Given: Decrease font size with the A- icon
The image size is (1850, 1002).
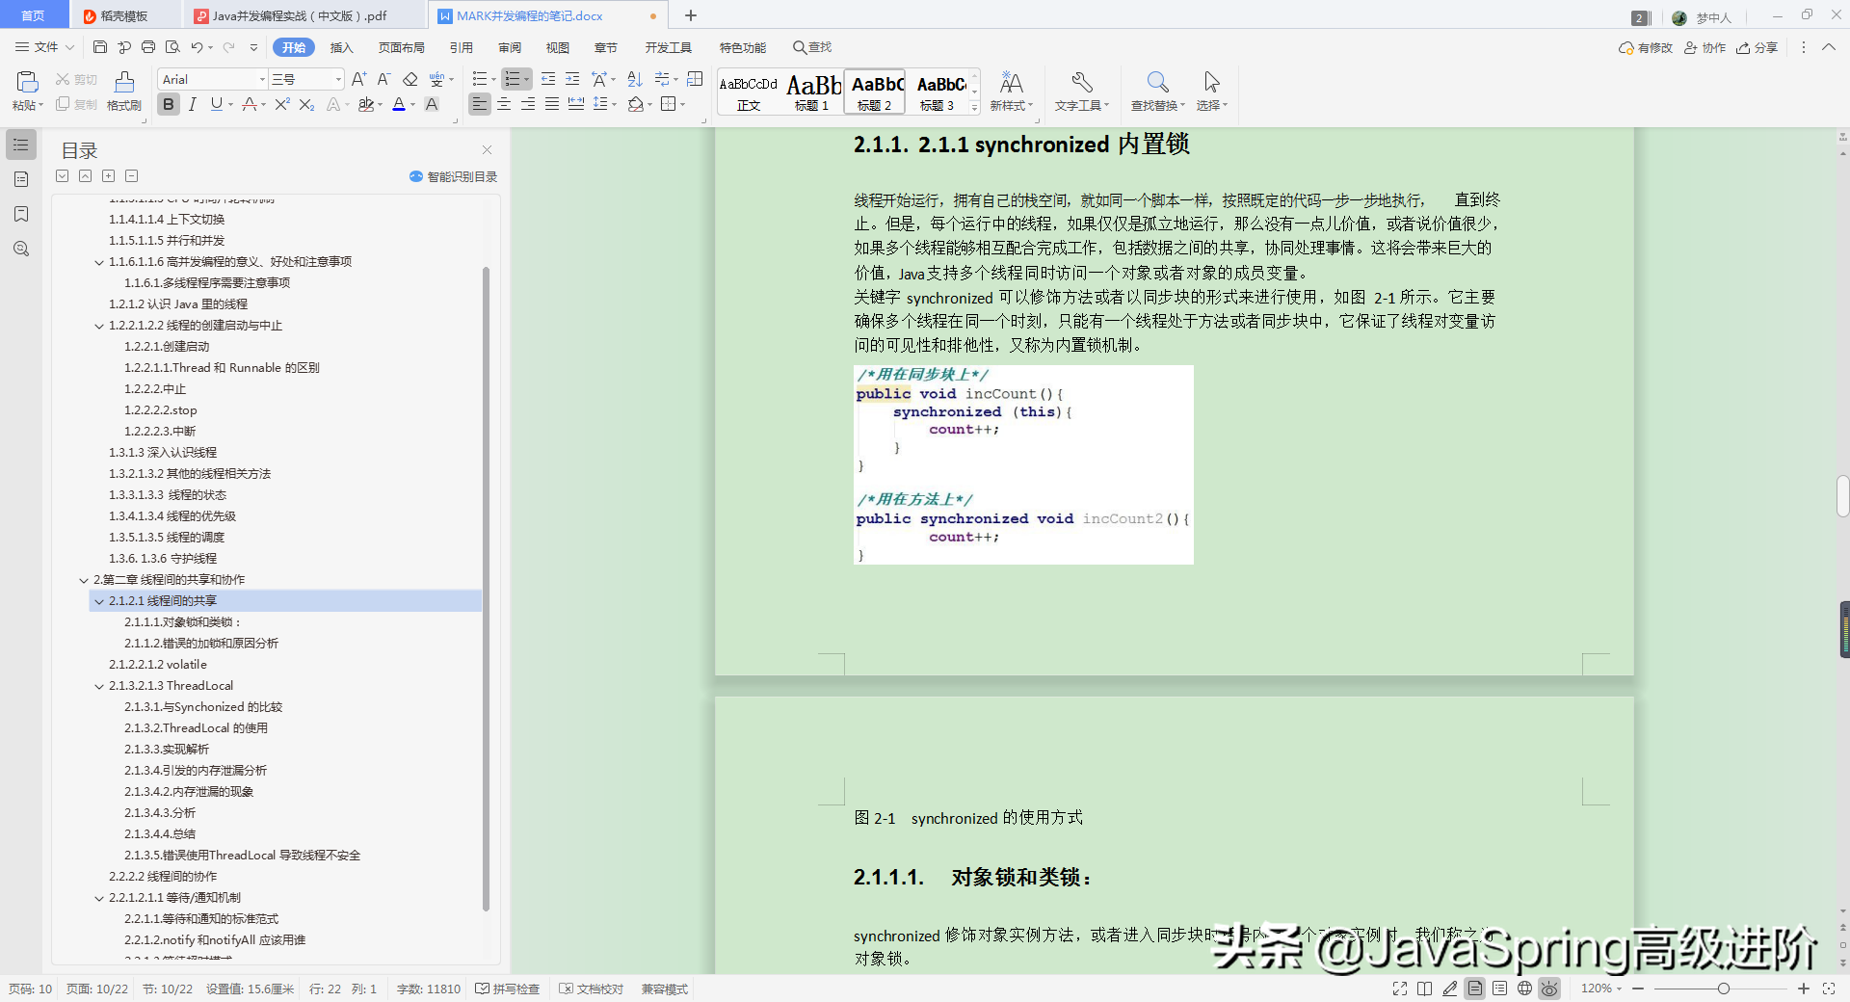Looking at the screenshot, I should click(x=383, y=79).
